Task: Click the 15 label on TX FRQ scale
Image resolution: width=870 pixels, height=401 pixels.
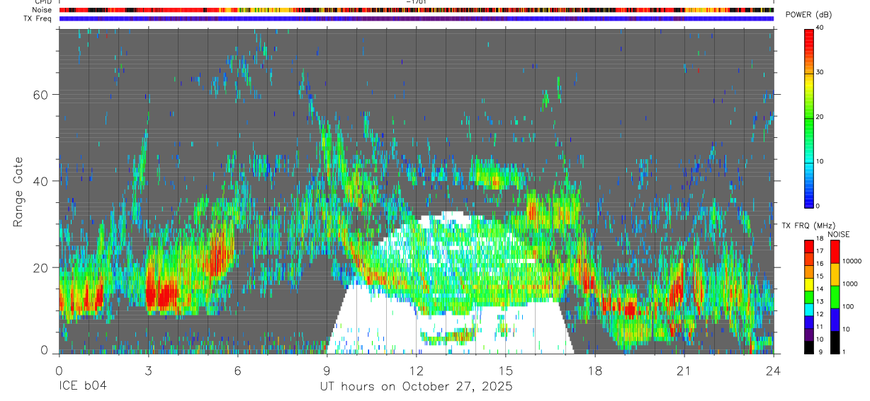Action: 820,277
